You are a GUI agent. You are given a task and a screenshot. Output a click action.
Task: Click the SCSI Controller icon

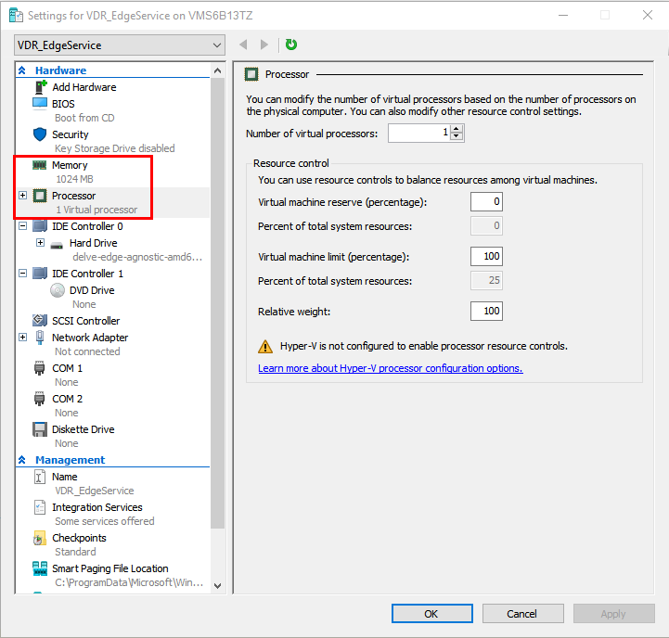tap(40, 320)
